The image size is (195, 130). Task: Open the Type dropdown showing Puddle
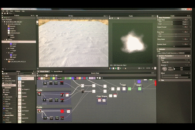pos(175,62)
